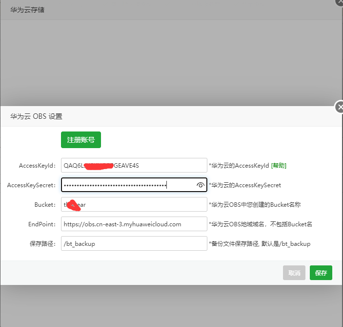The height and width of the screenshot is (327, 343).
Task: Focus the AccessKeyId input field
Action: pyautogui.click(x=134, y=165)
